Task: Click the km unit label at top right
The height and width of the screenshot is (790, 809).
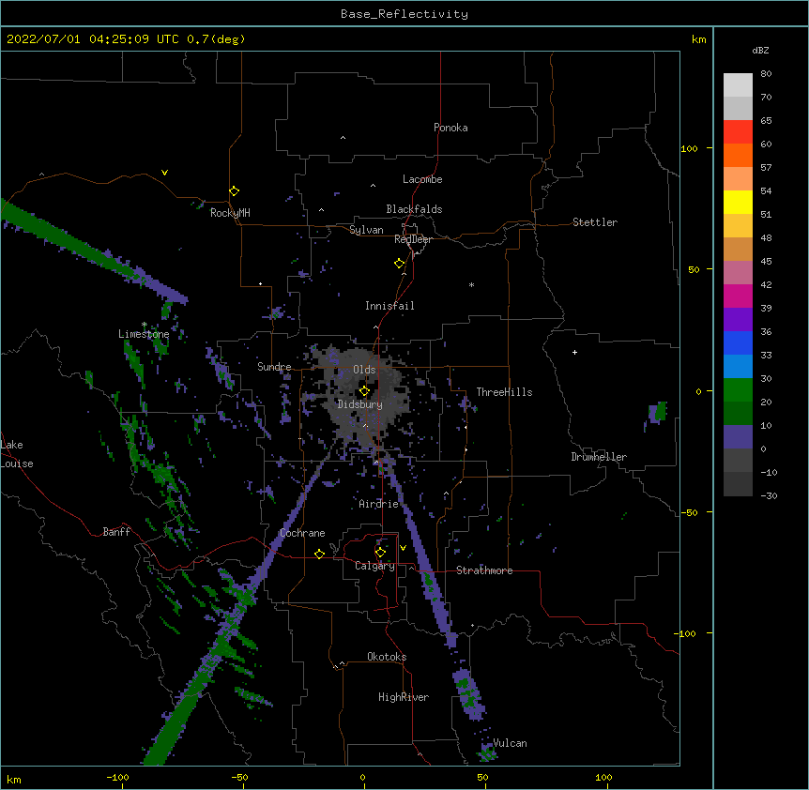Action: [699, 39]
